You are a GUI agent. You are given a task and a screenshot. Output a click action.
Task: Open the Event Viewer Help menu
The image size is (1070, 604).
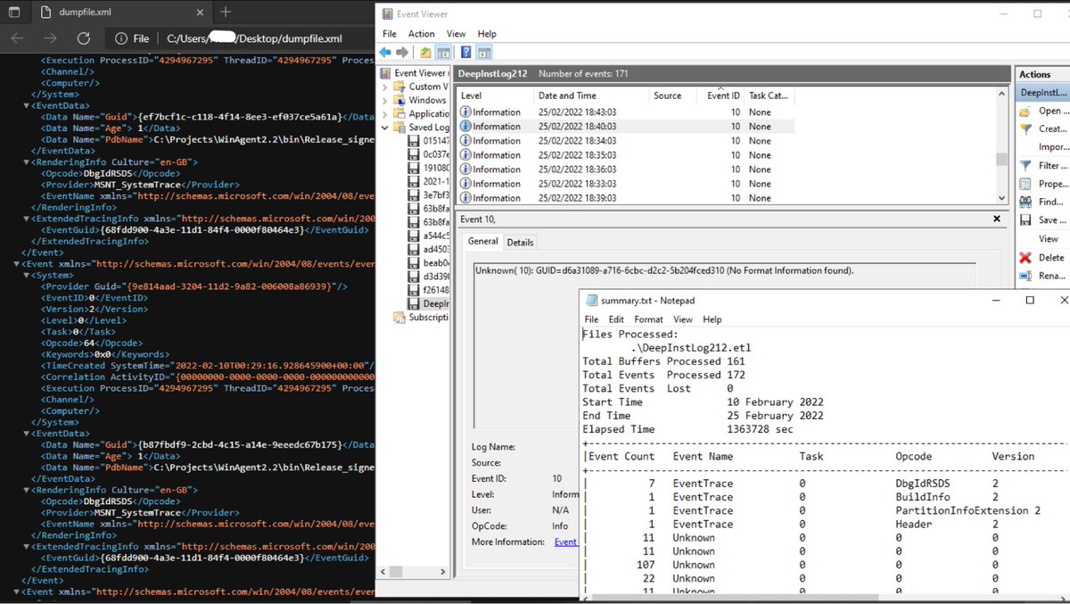tap(487, 34)
